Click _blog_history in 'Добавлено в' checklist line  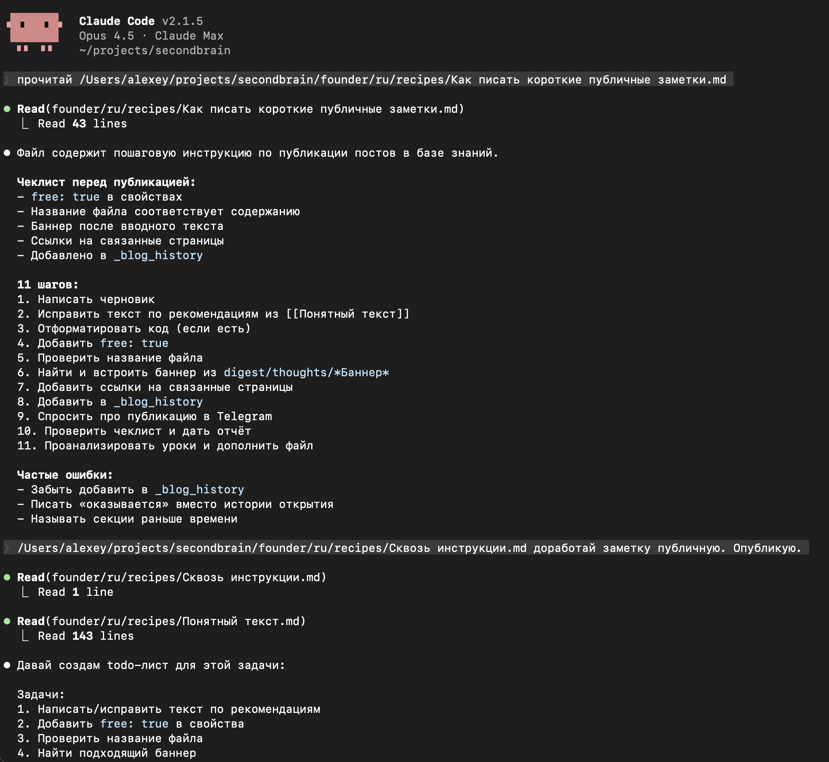pyautogui.click(x=158, y=256)
